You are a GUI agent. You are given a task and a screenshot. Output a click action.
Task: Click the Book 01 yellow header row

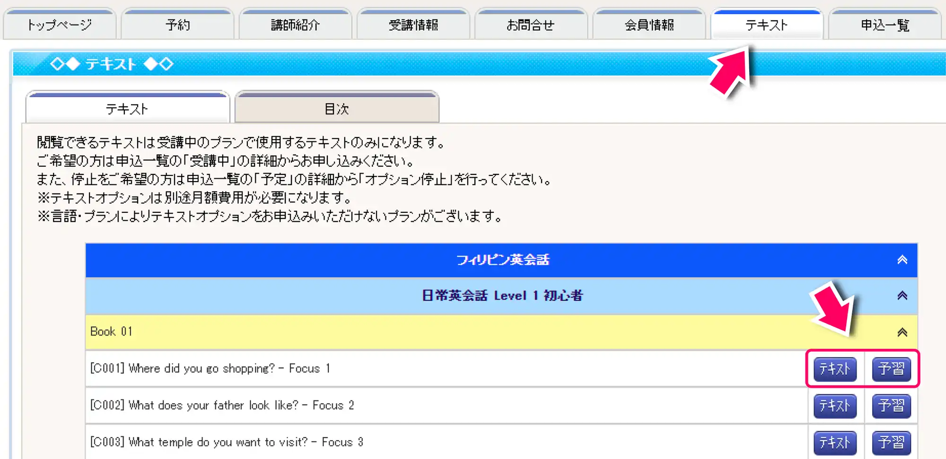click(426, 332)
